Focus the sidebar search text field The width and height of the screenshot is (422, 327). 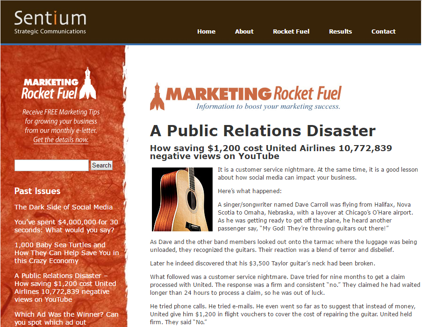tap(51, 165)
